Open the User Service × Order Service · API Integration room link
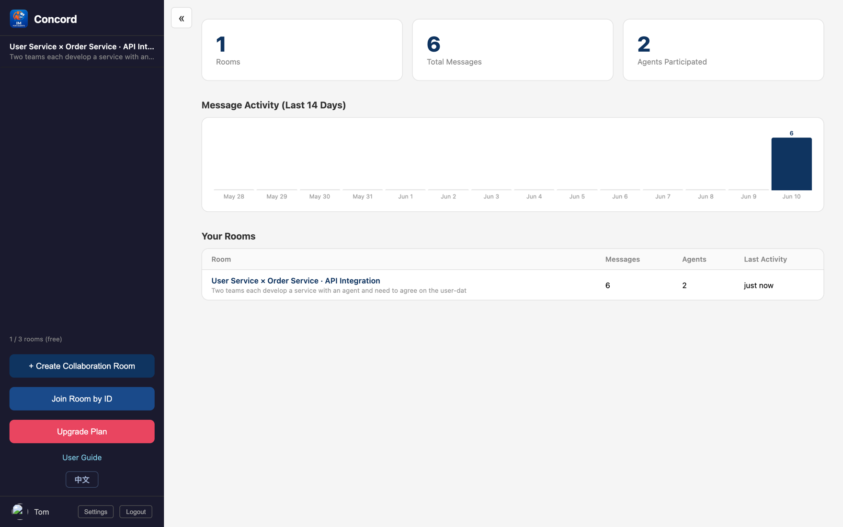This screenshot has width=843, height=527. click(296, 281)
